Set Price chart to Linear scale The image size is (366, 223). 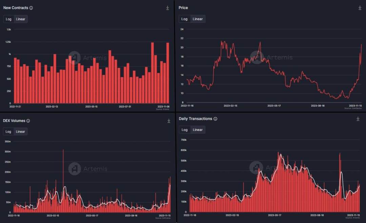(x=198, y=19)
